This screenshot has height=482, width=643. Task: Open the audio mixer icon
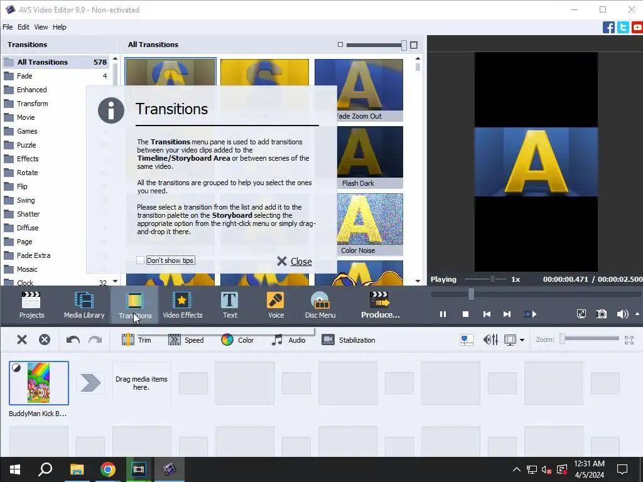tap(490, 340)
